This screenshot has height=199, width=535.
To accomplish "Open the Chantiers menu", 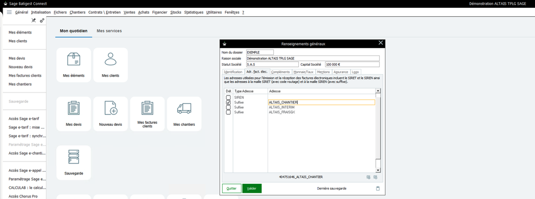I will pyautogui.click(x=77, y=13).
